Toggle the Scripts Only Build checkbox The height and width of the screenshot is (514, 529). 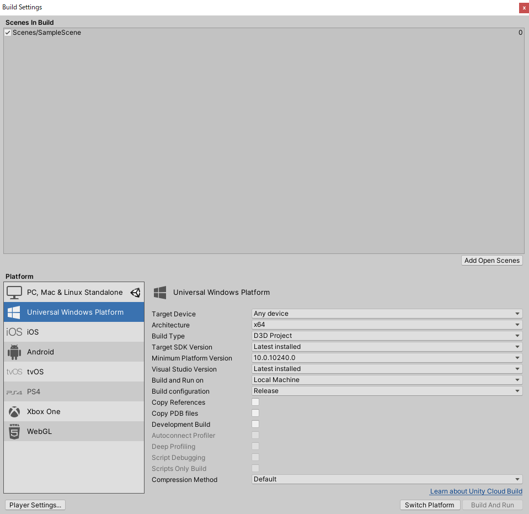255,468
